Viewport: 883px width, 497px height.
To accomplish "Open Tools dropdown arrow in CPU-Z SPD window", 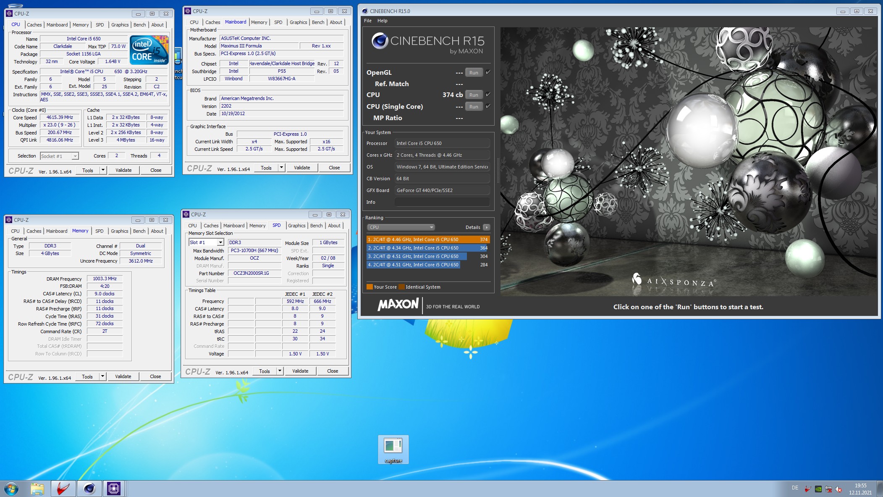I will click(x=280, y=371).
